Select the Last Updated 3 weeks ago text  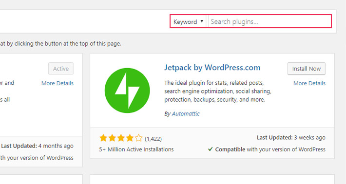point(291,137)
